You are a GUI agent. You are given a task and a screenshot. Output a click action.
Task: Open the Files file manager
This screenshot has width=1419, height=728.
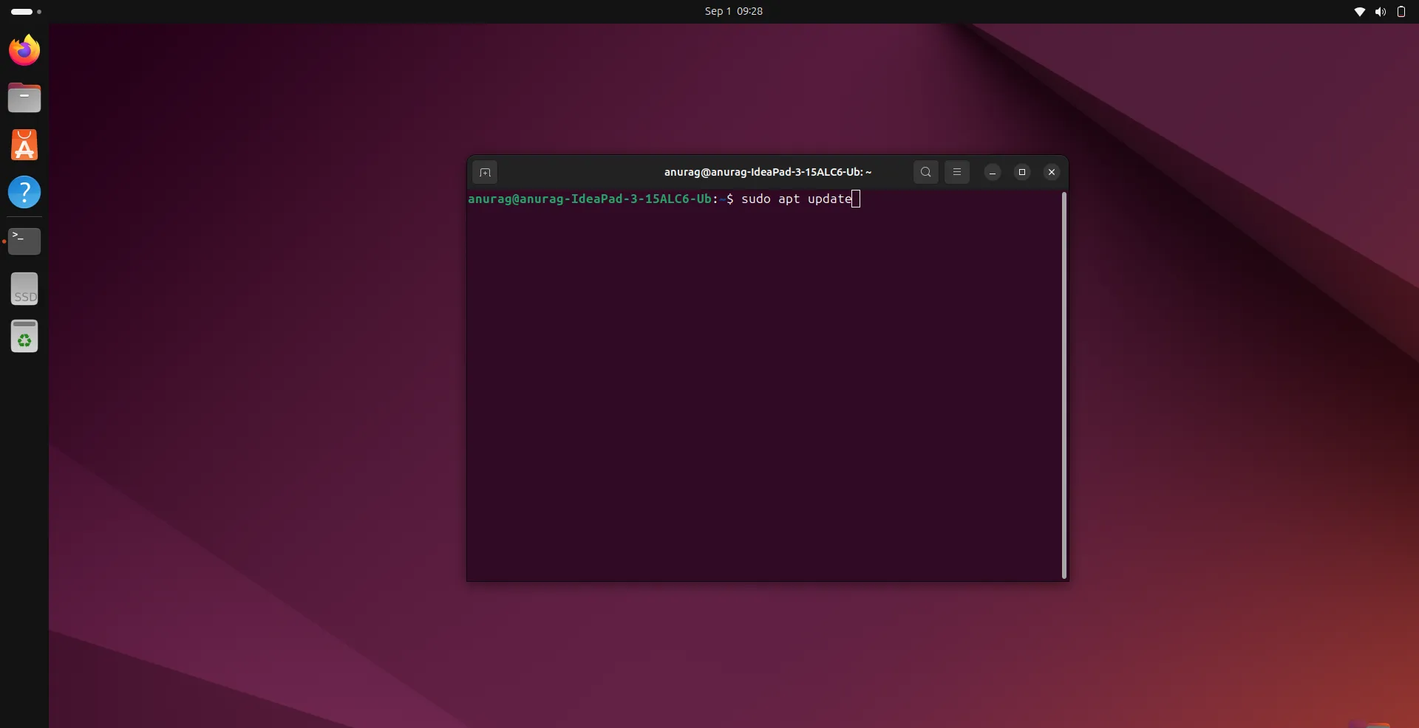click(x=23, y=97)
